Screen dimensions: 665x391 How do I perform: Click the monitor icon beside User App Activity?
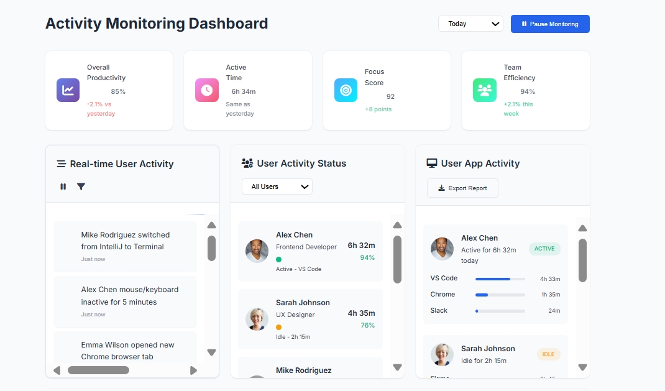tap(431, 163)
